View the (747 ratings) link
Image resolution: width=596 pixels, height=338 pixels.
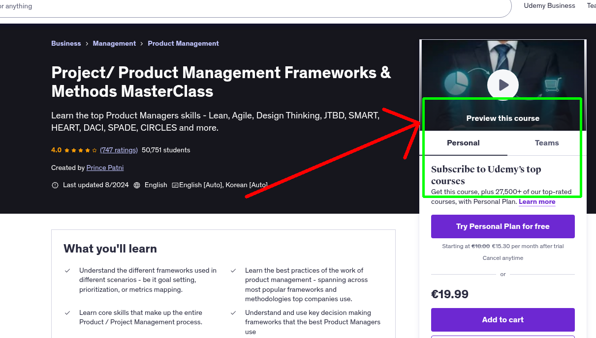[119, 150]
